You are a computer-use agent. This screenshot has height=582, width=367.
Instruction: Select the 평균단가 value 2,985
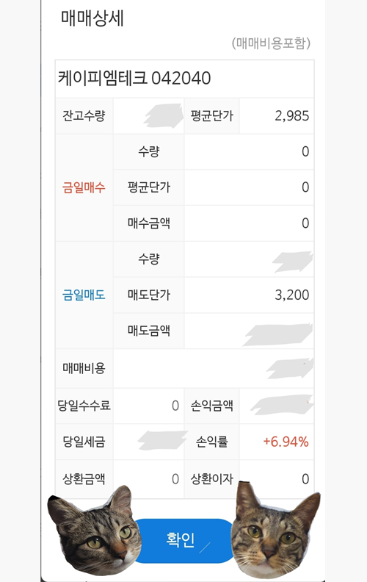click(291, 116)
